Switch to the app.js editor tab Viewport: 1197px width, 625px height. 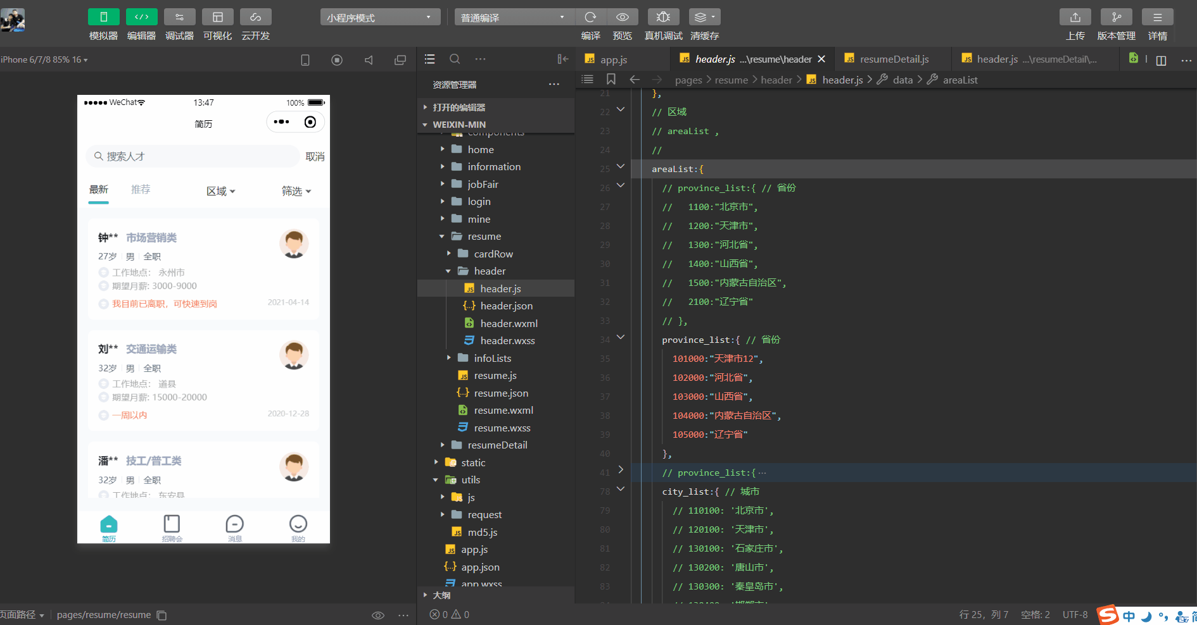coord(613,59)
